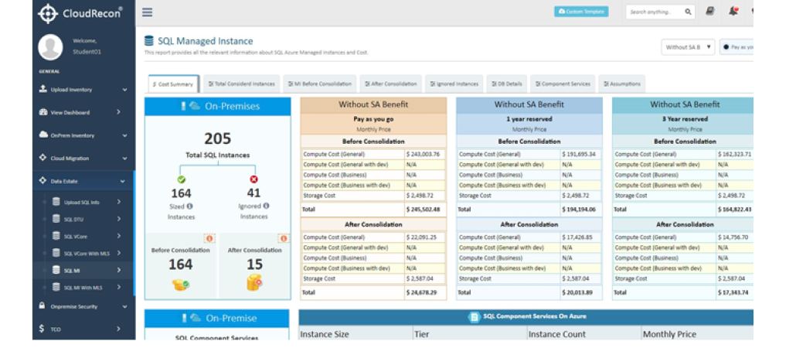Click the Tier column header
The width and height of the screenshot is (796, 348).
(421, 334)
